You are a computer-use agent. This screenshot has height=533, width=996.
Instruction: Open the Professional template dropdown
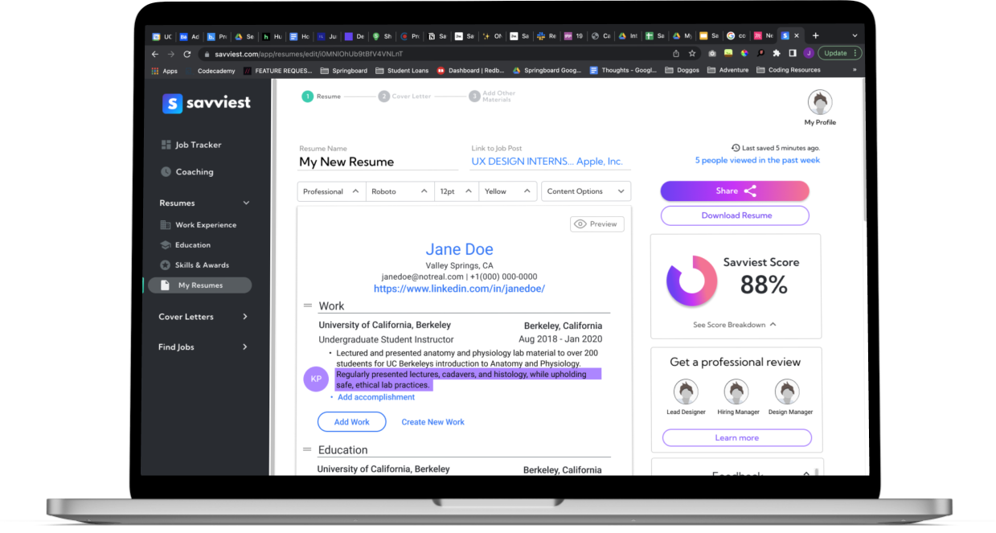tap(332, 191)
